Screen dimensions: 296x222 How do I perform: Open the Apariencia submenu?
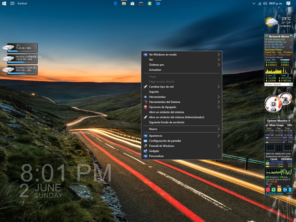coord(181,136)
